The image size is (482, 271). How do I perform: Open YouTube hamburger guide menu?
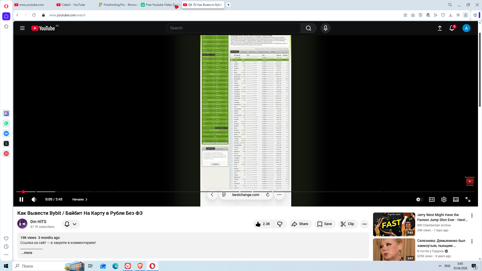click(22, 28)
